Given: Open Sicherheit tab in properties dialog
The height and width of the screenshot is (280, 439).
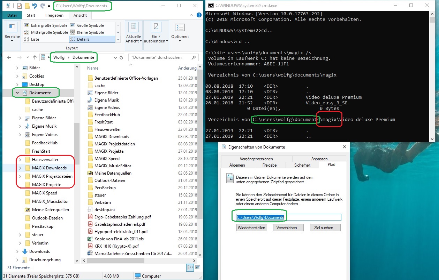Looking at the screenshot, I should point(302,165).
